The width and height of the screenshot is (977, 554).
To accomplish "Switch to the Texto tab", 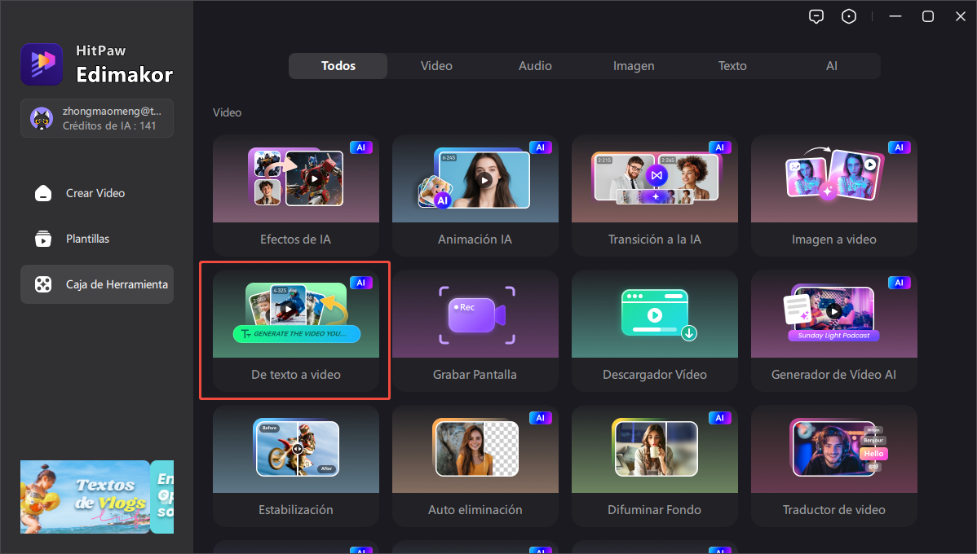I will coord(732,66).
